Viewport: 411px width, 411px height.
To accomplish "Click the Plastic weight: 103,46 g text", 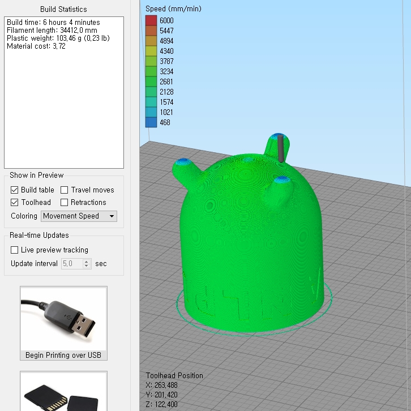I will point(58,38).
